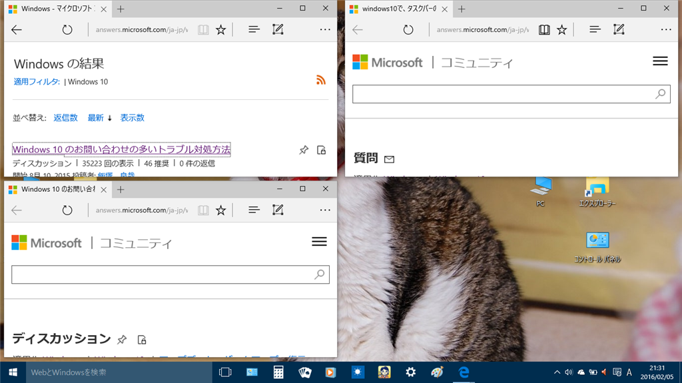The width and height of the screenshot is (682, 383).
Task: Close the Windows - マイクロソフト tab
Action: point(103,9)
